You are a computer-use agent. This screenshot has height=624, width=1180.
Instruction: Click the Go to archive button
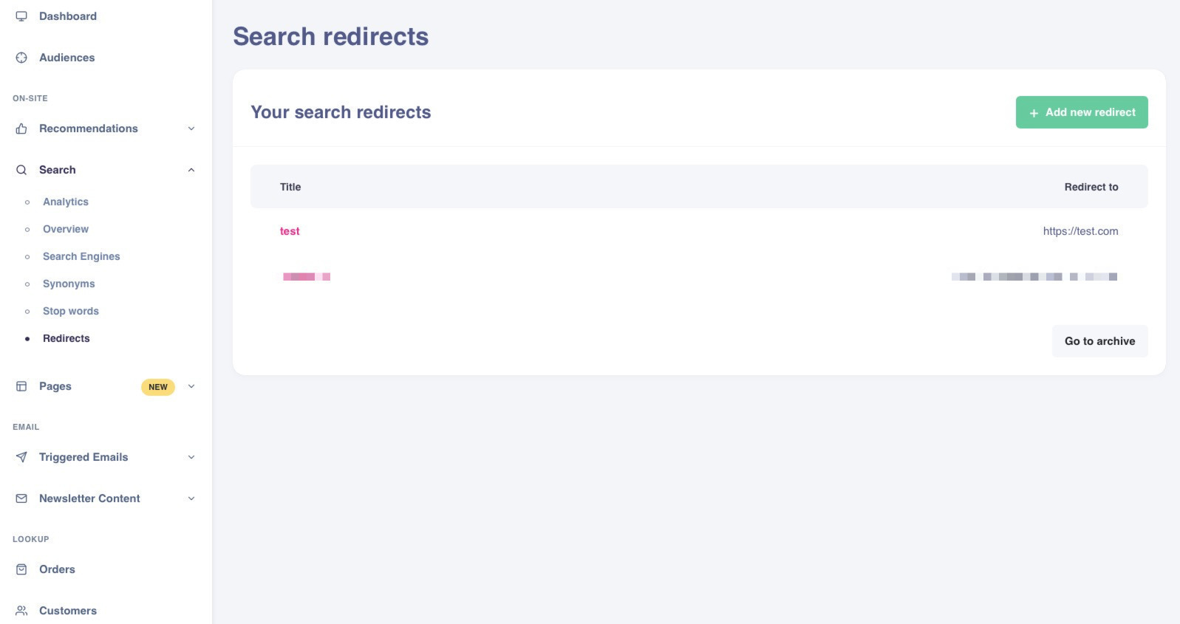pos(1099,341)
